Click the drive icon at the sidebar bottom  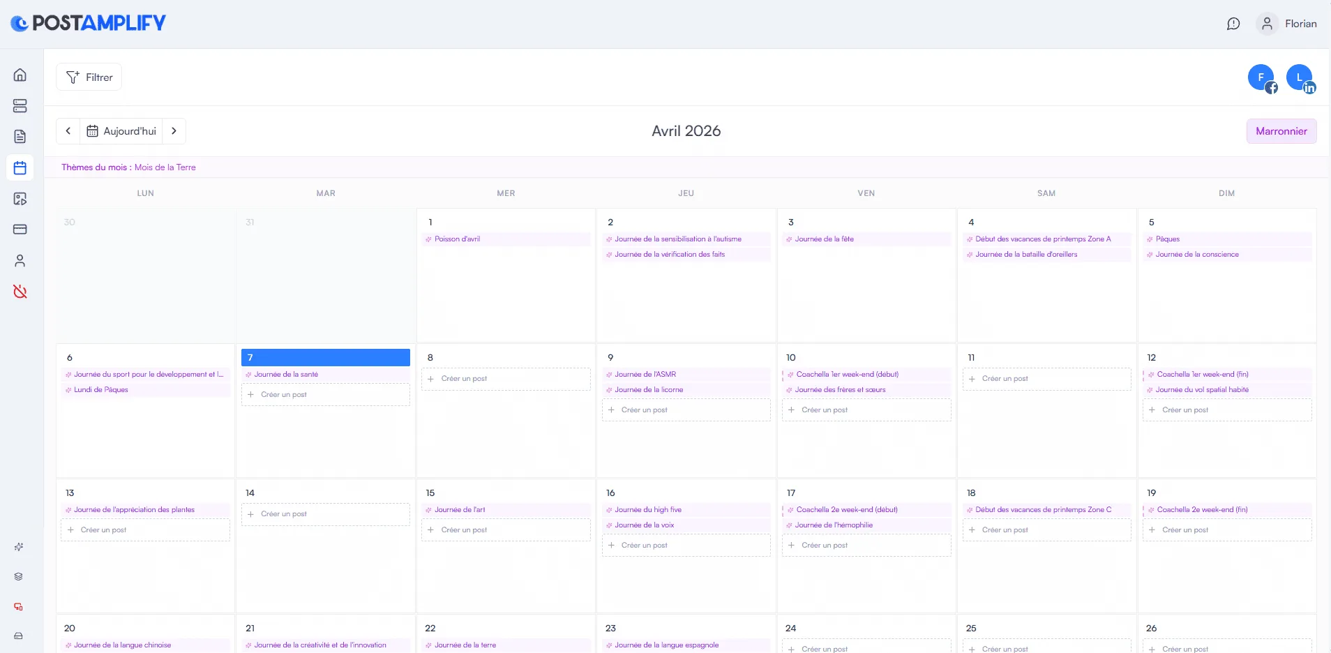(x=19, y=636)
